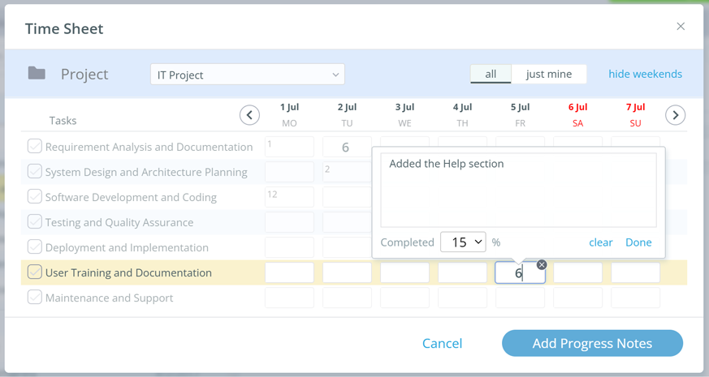This screenshot has width=709, height=377.
Task: Clear the Friday hours with the x icon
Action: (542, 265)
